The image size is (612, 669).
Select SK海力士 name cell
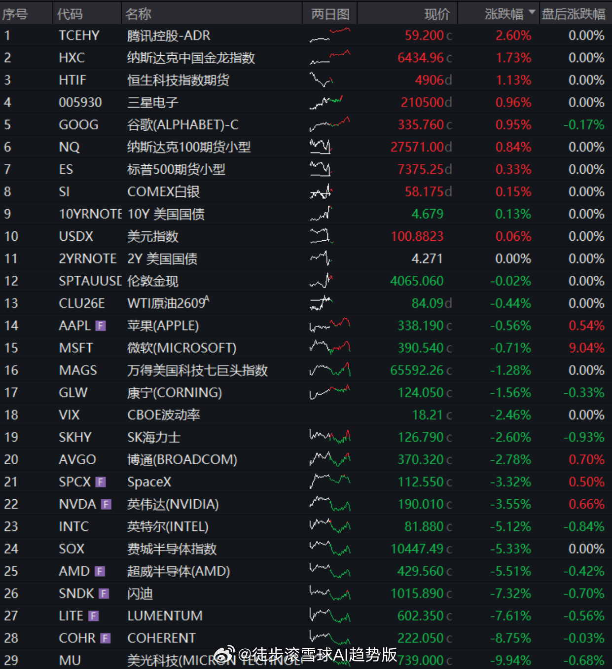(154, 437)
